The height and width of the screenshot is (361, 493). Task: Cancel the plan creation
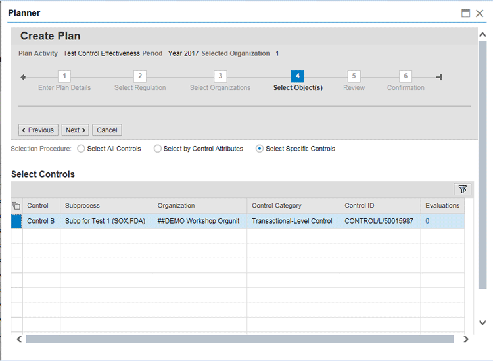click(x=107, y=130)
